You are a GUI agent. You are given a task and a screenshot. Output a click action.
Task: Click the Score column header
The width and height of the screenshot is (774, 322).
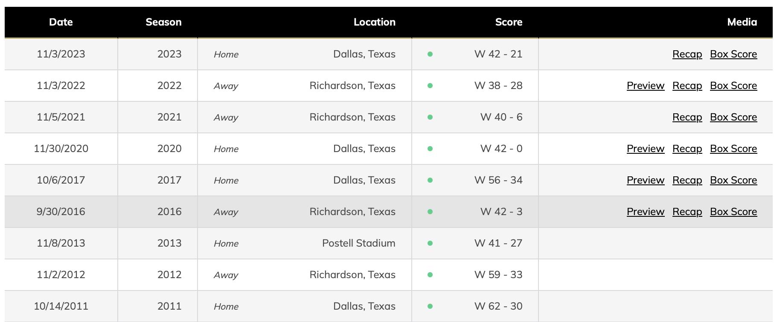click(509, 22)
